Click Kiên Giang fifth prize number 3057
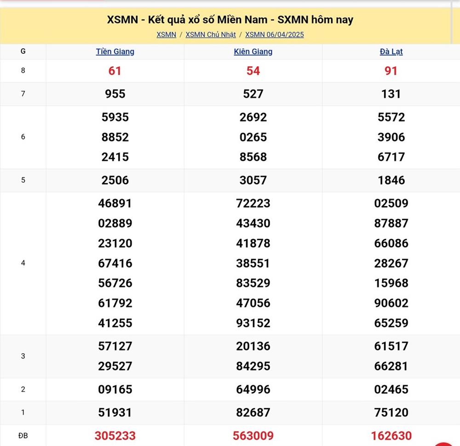 pyautogui.click(x=253, y=180)
